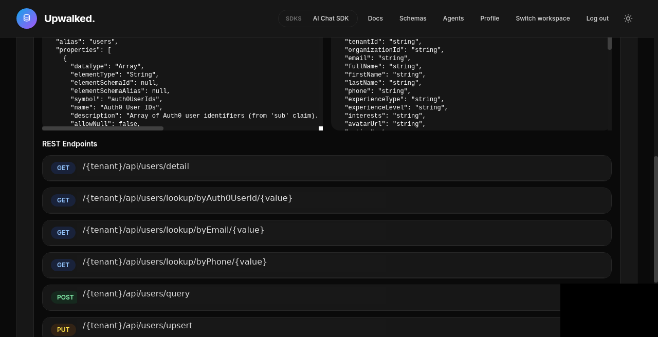Image resolution: width=658 pixels, height=337 pixels.
Task: Click the "alias": "users" line
Action: coord(87,42)
